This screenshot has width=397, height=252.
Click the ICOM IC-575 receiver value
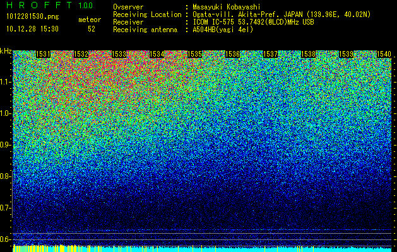[x=253, y=22]
